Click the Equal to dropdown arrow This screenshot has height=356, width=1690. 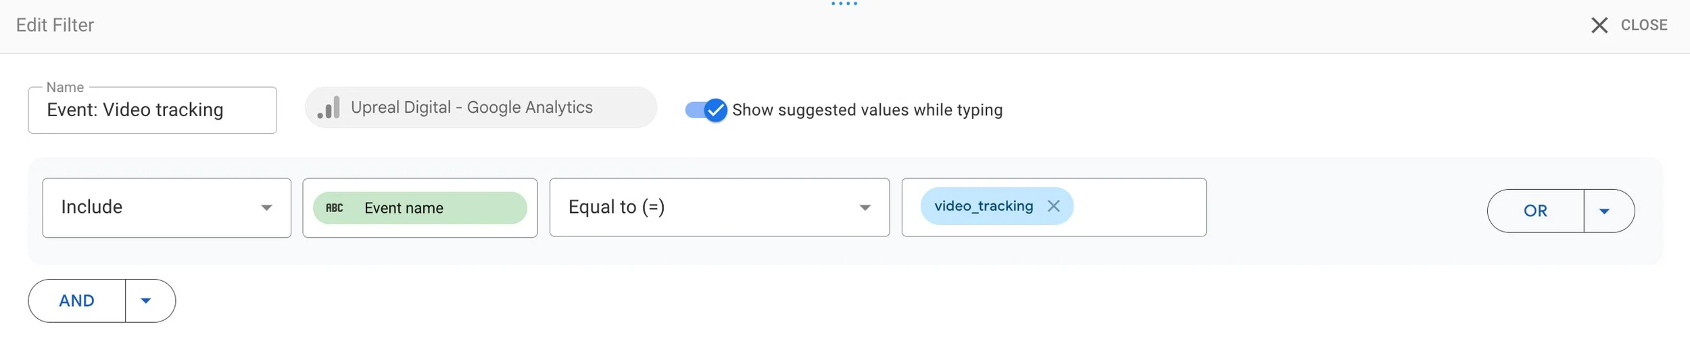coord(865,208)
